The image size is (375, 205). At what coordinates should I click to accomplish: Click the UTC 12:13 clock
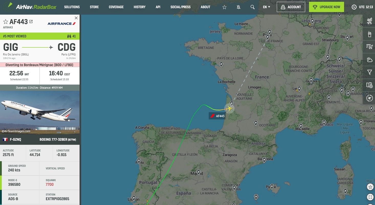point(362,7)
